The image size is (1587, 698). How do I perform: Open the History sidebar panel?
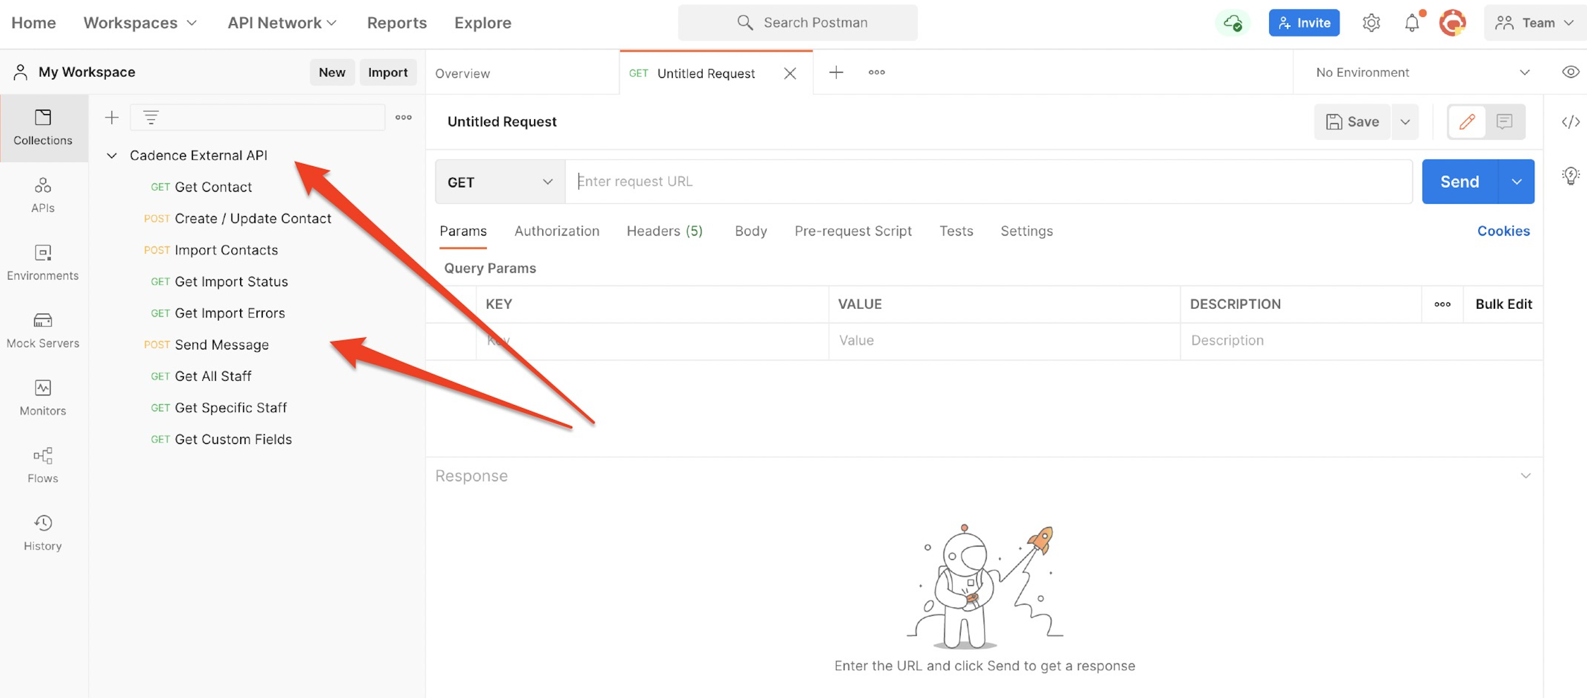(x=43, y=532)
